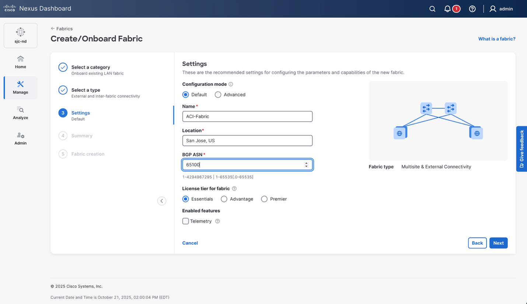Click checkmark icon for Select a type
The height and width of the screenshot is (304, 527).
(63, 90)
